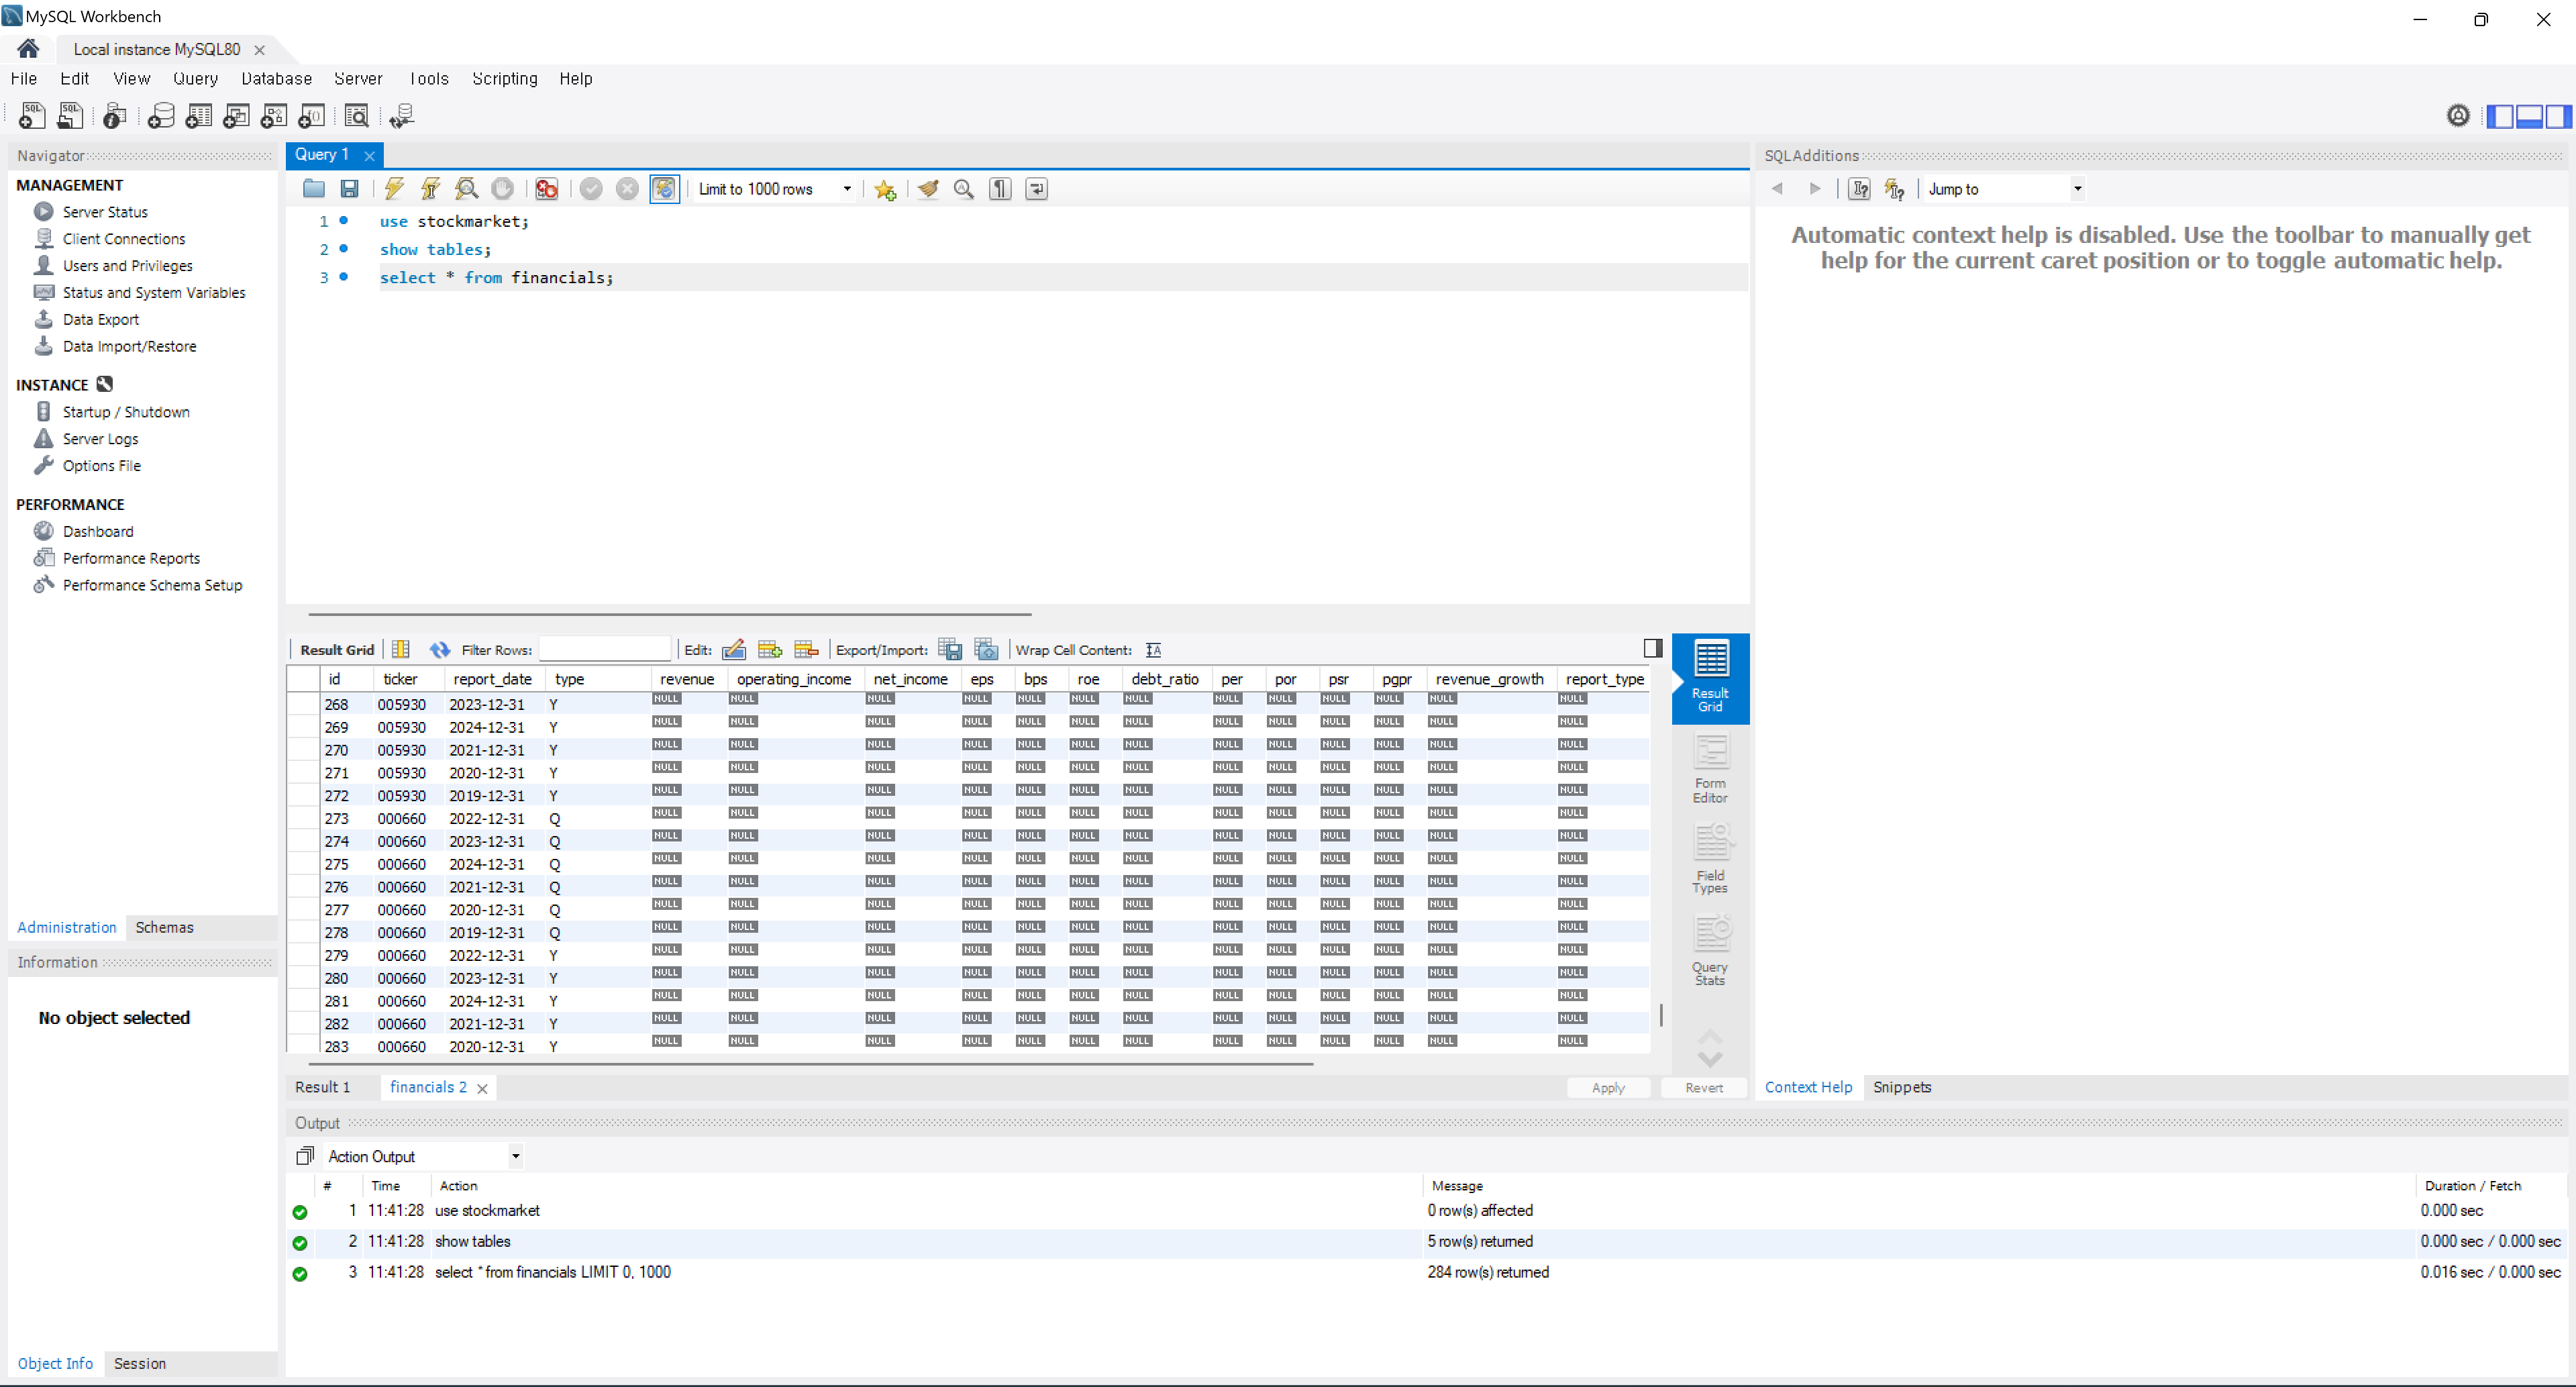The width and height of the screenshot is (2576, 1387).
Task: Toggle auto-commit mode button
Action: pyautogui.click(x=664, y=189)
